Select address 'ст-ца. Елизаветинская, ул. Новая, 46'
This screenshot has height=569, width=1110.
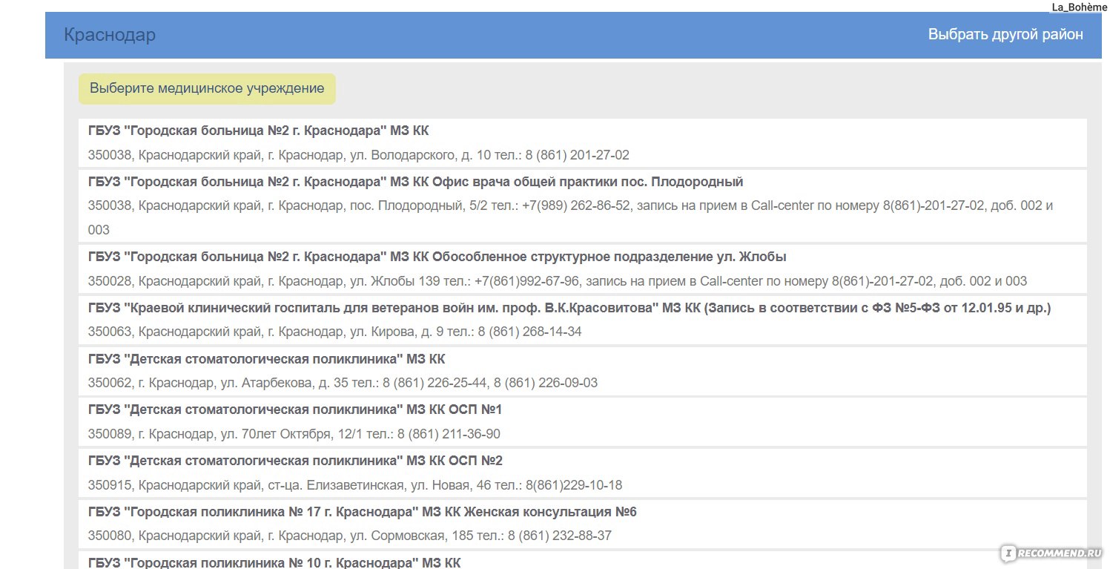[x=355, y=485]
